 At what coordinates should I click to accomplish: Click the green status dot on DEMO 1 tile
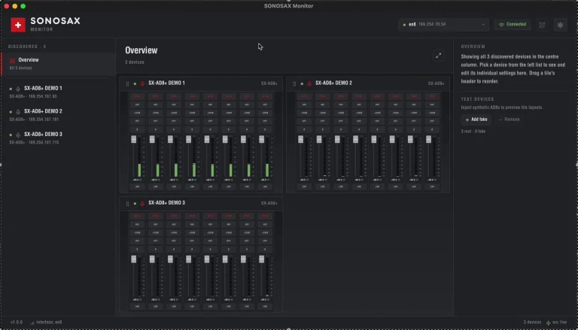pyautogui.click(x=135, y=83)
